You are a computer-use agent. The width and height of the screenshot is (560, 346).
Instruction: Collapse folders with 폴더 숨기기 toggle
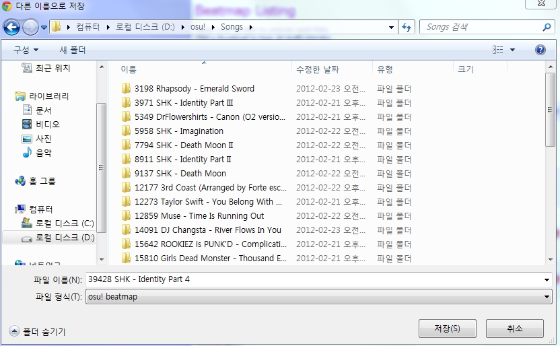pyautogui.click(x=38, y=331)
